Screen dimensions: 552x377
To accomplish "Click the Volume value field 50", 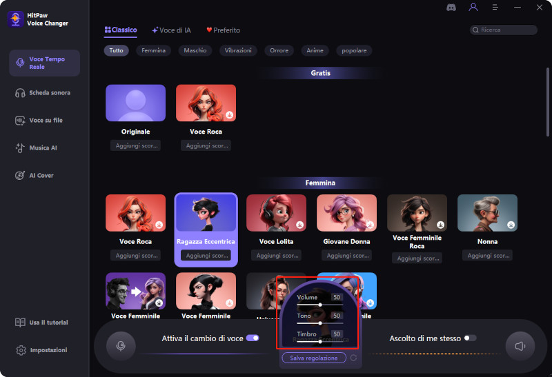I will click(337, 298).
